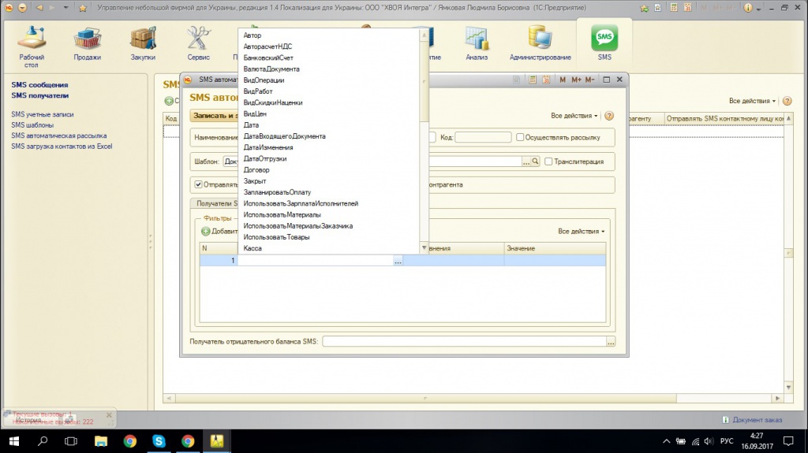
Task: Open SMS загрузка контактов из Excel link
Action: coord(62,147)
